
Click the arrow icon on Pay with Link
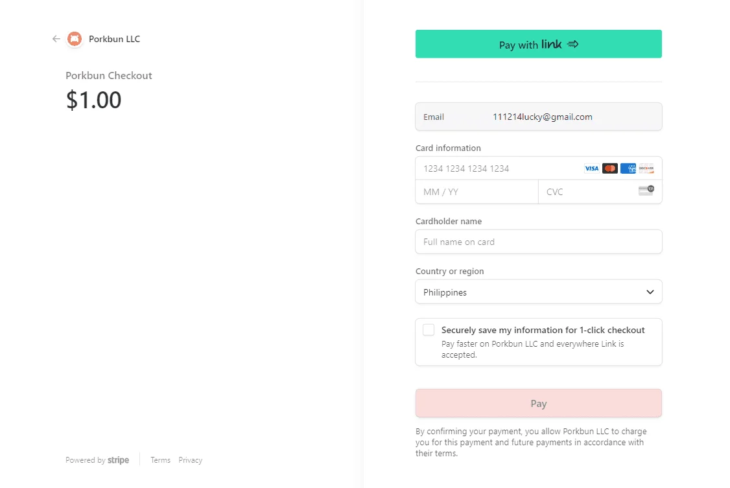point(573,44)
